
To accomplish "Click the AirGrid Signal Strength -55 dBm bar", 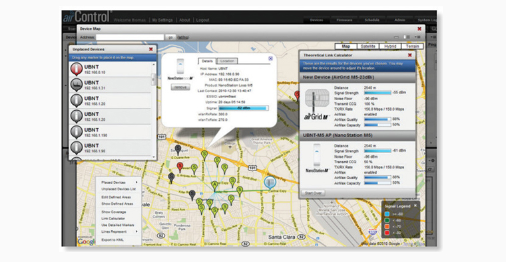I will tap(378, 93).
